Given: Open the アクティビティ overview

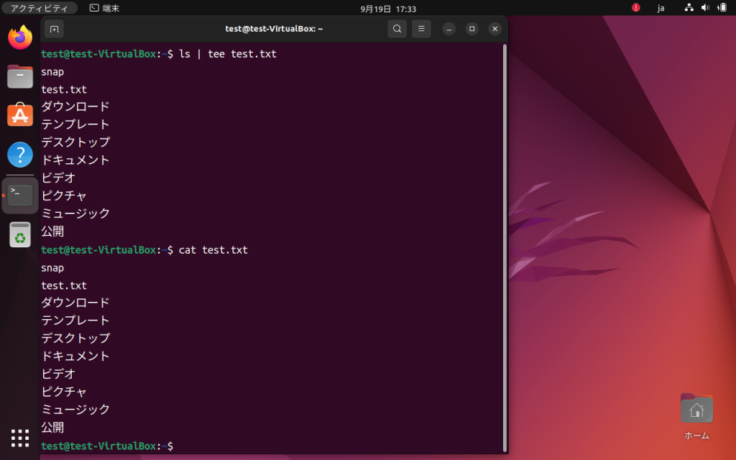Looking at the screenshot, I should click(x=40, y=8).
